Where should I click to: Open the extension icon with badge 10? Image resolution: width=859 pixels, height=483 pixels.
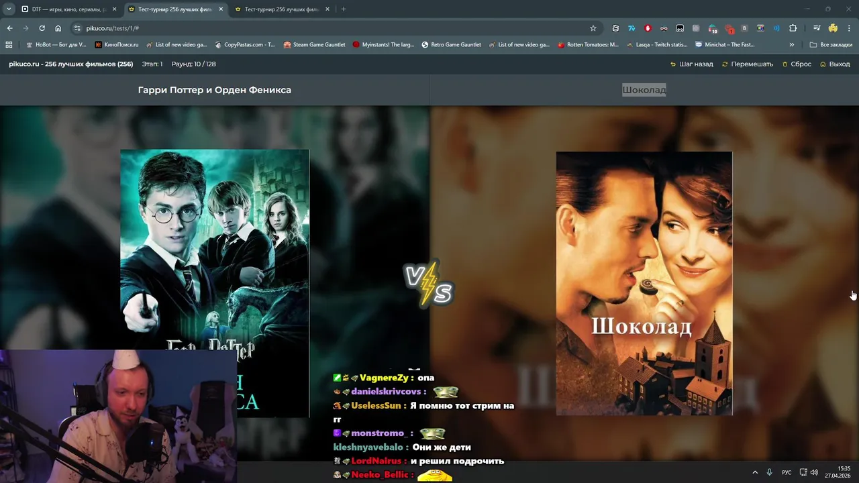coord(713,29)
